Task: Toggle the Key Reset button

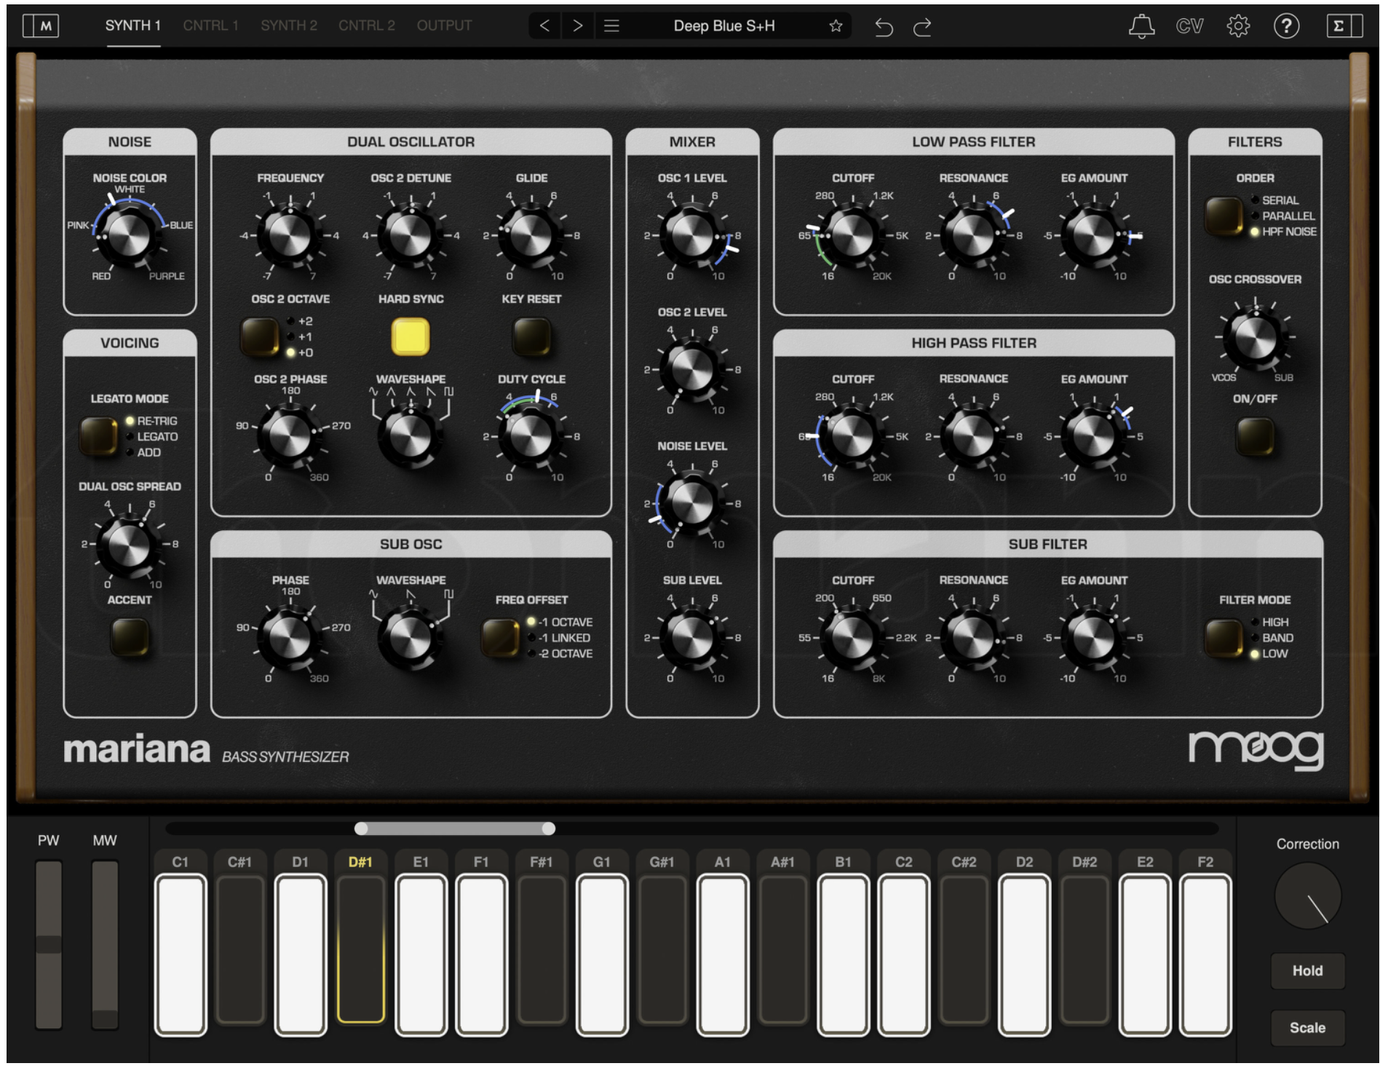Action: [531, 336]
